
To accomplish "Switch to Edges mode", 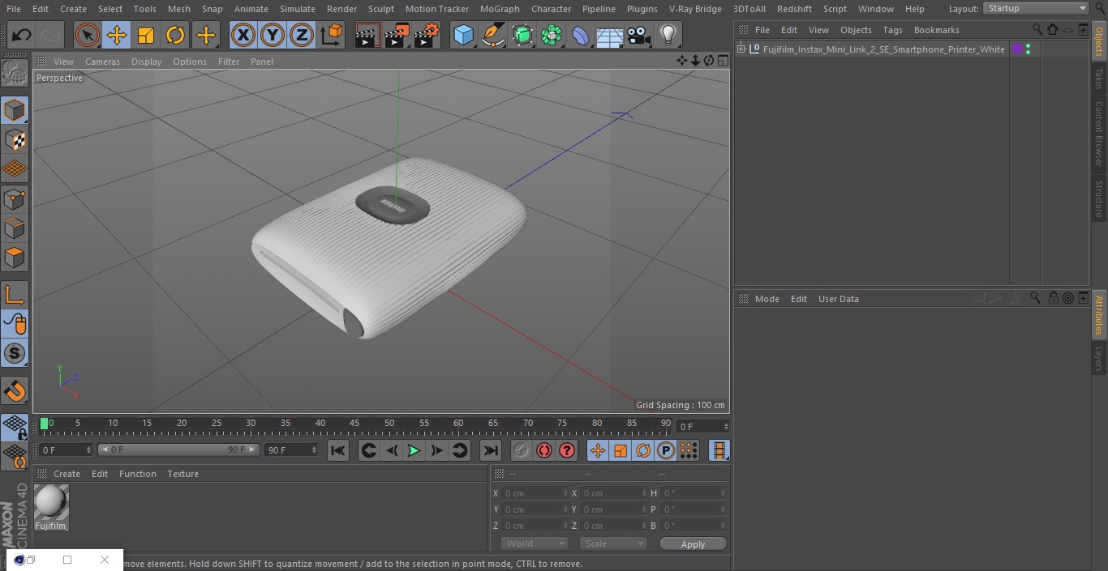I will click(15, 228).
